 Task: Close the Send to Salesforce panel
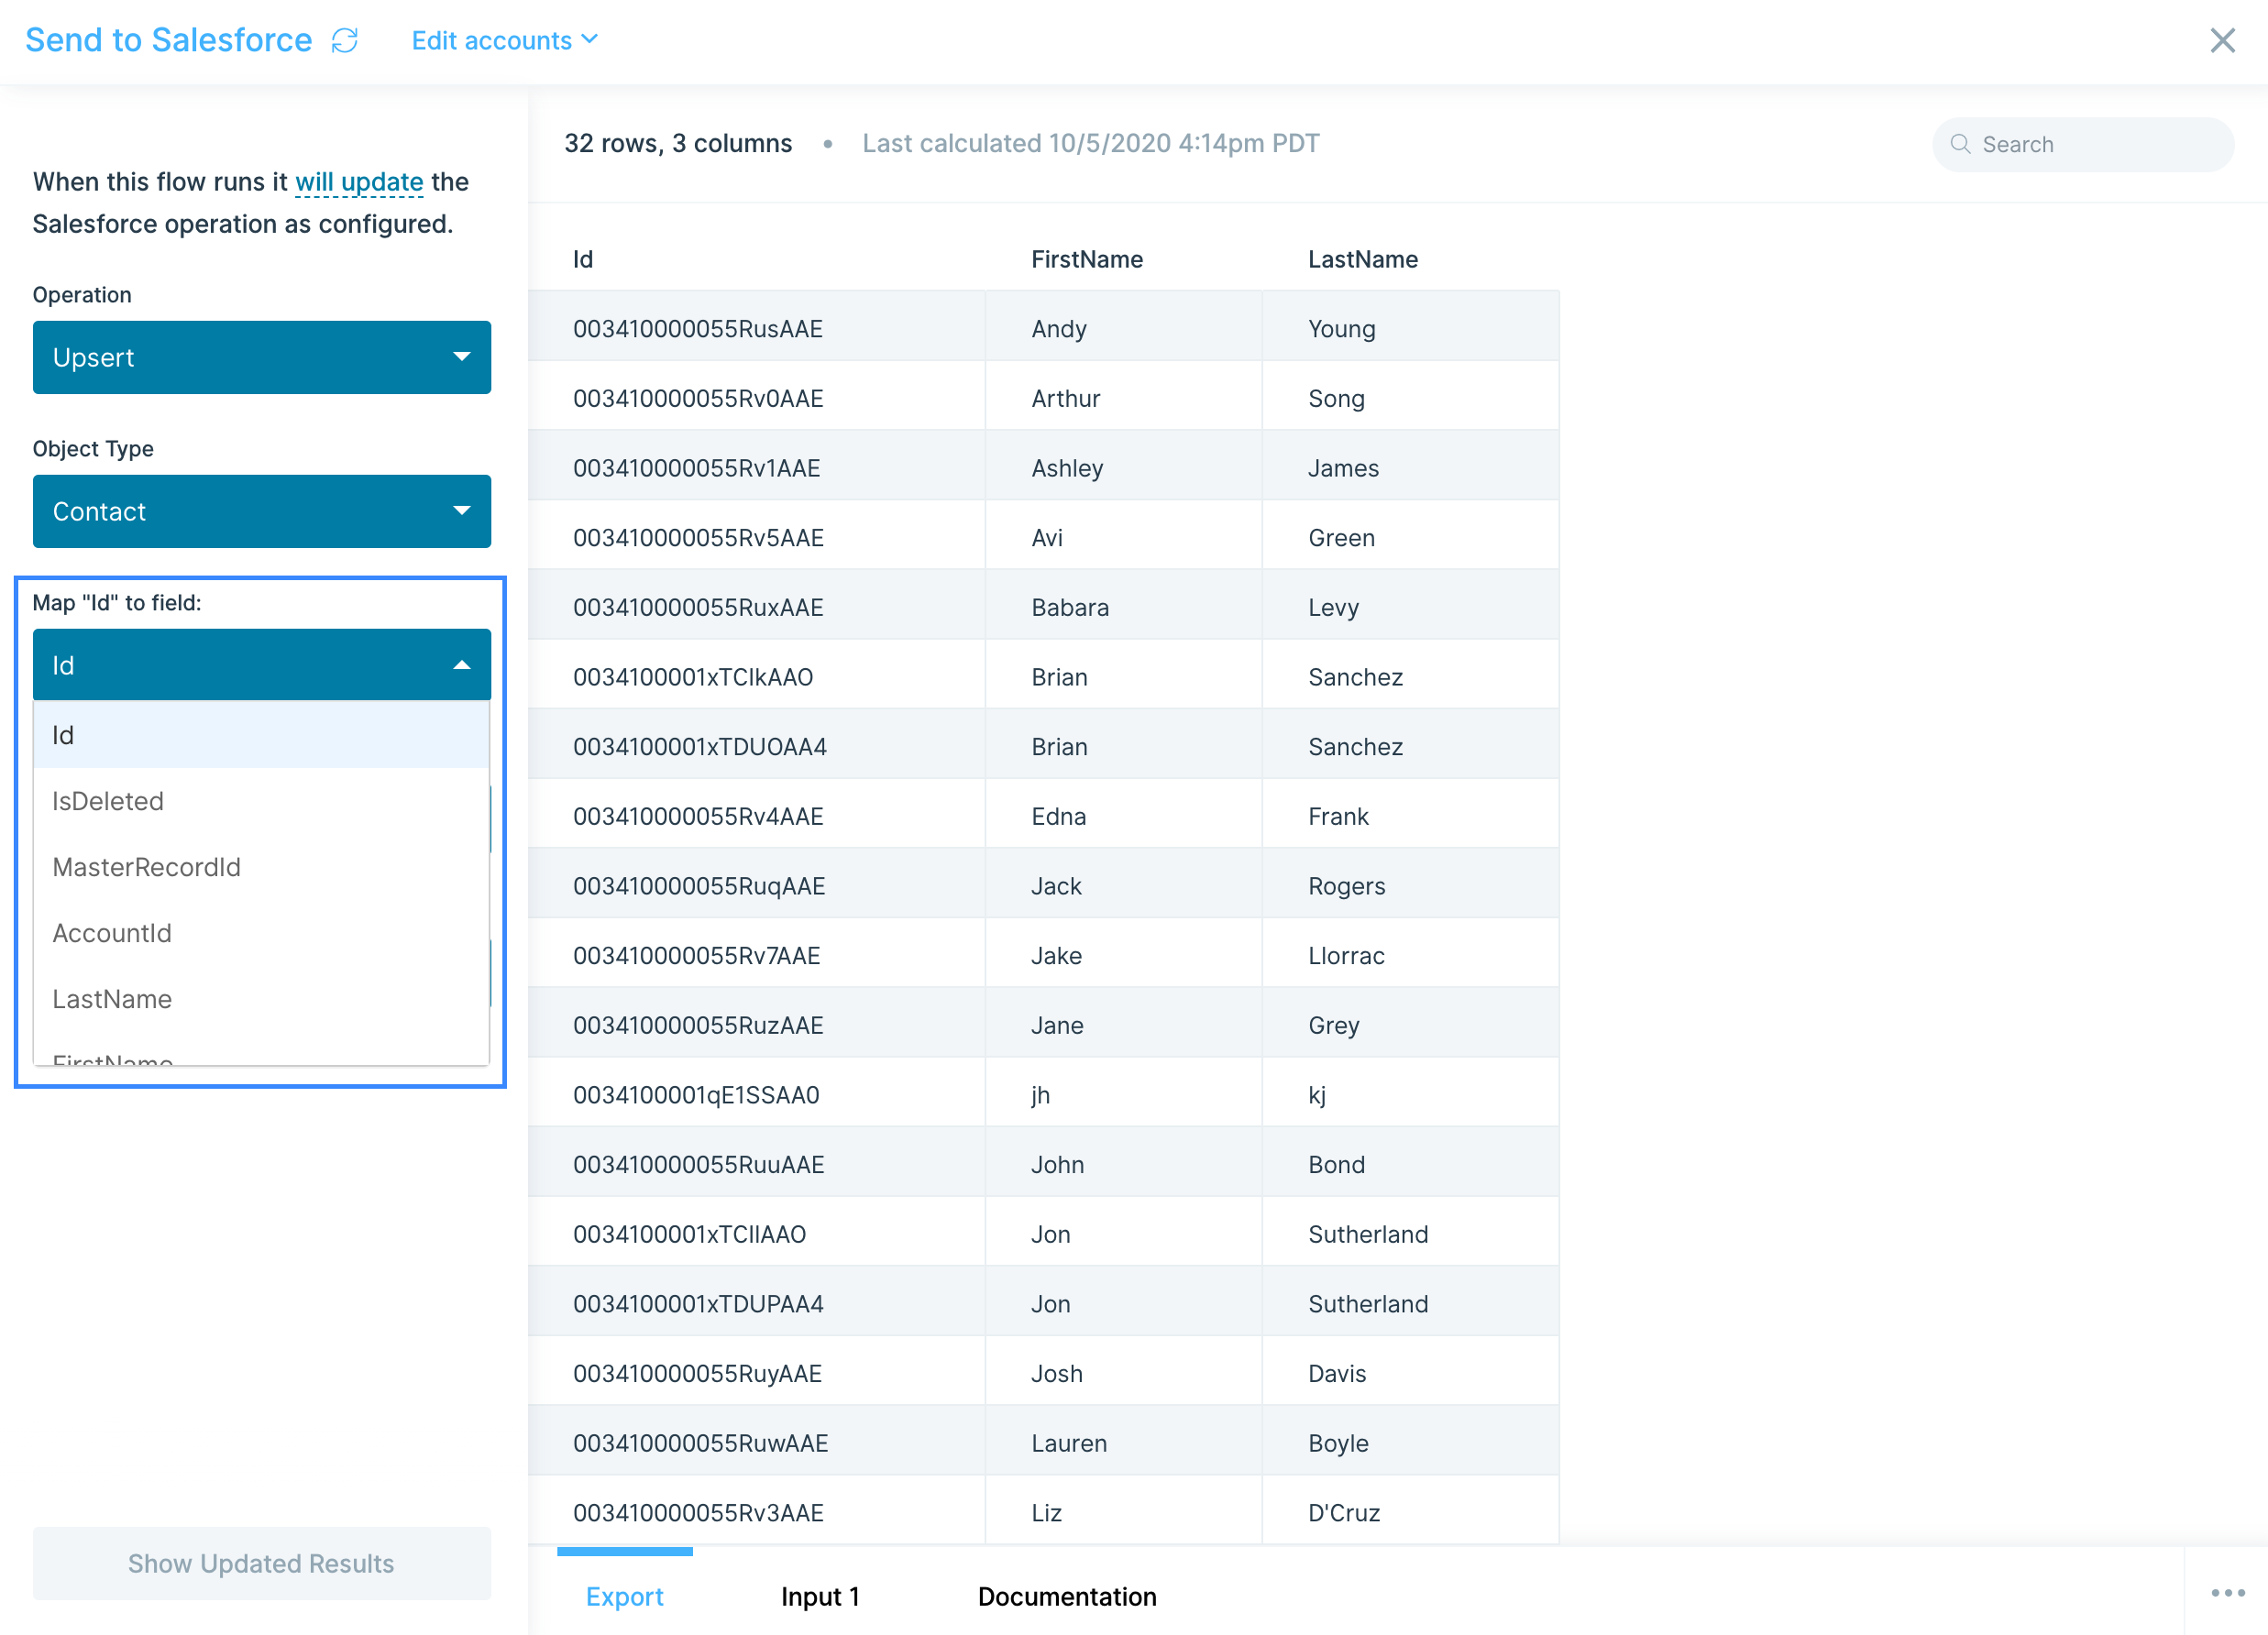pos(2221,40)
